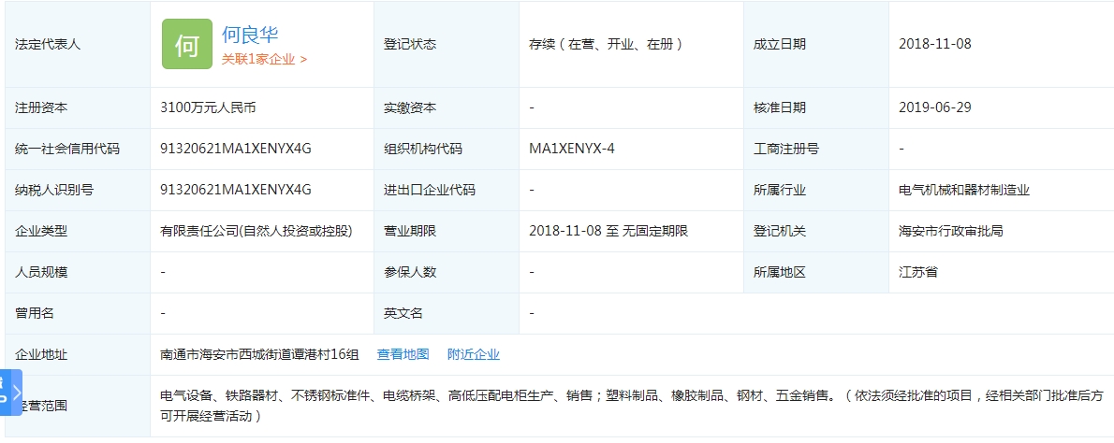Click the approval date 2019-06-29
This screenshot has width=1114, height=443.
point(935,107)
